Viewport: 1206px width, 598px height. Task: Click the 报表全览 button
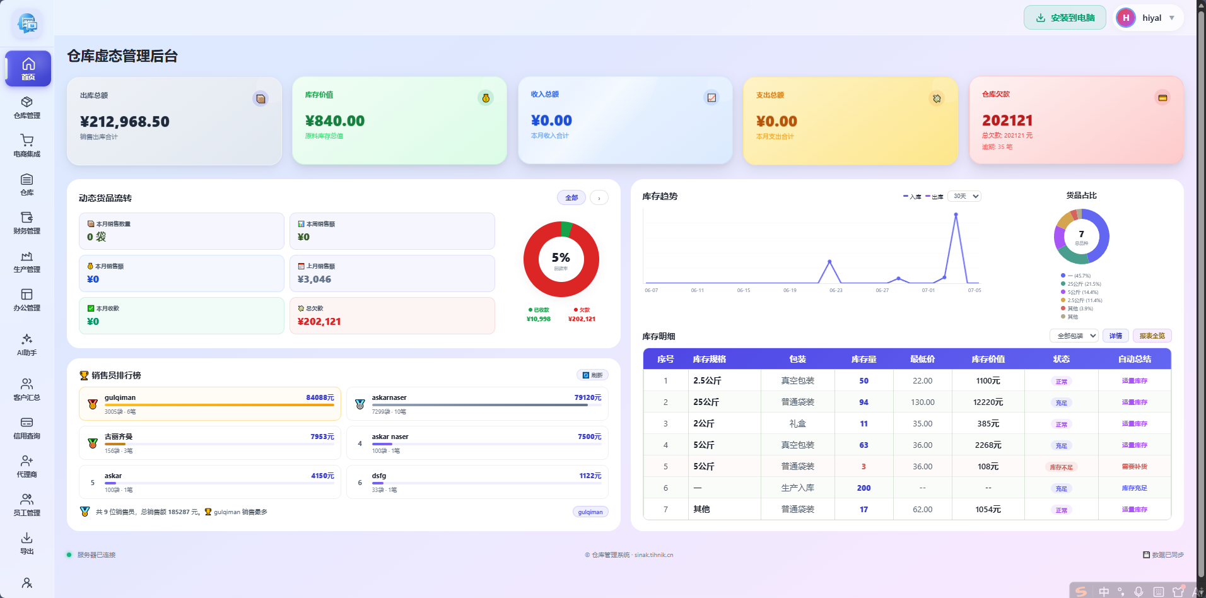[1152, 336]
